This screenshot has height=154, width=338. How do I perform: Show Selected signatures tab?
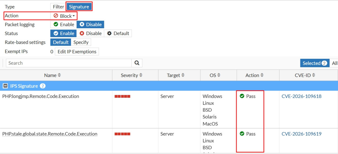pyautogui.click(x=315, y=63)
